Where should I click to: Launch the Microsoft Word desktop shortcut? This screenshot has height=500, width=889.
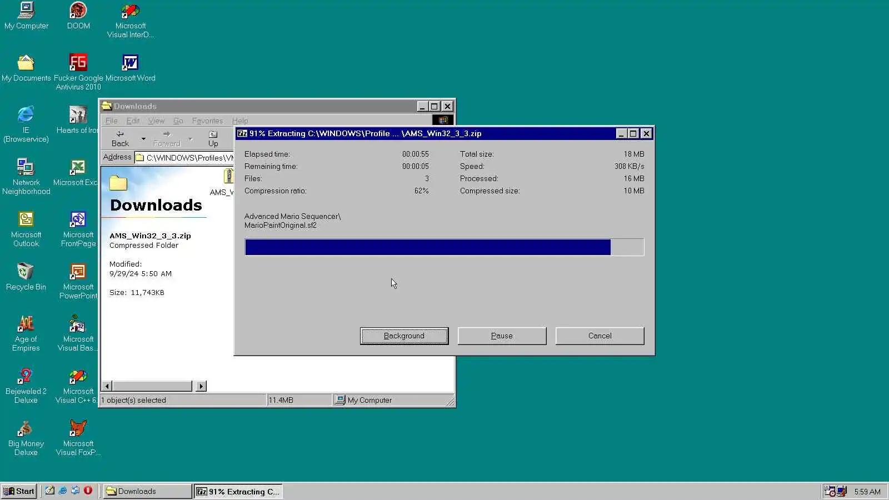coord(131,68)
